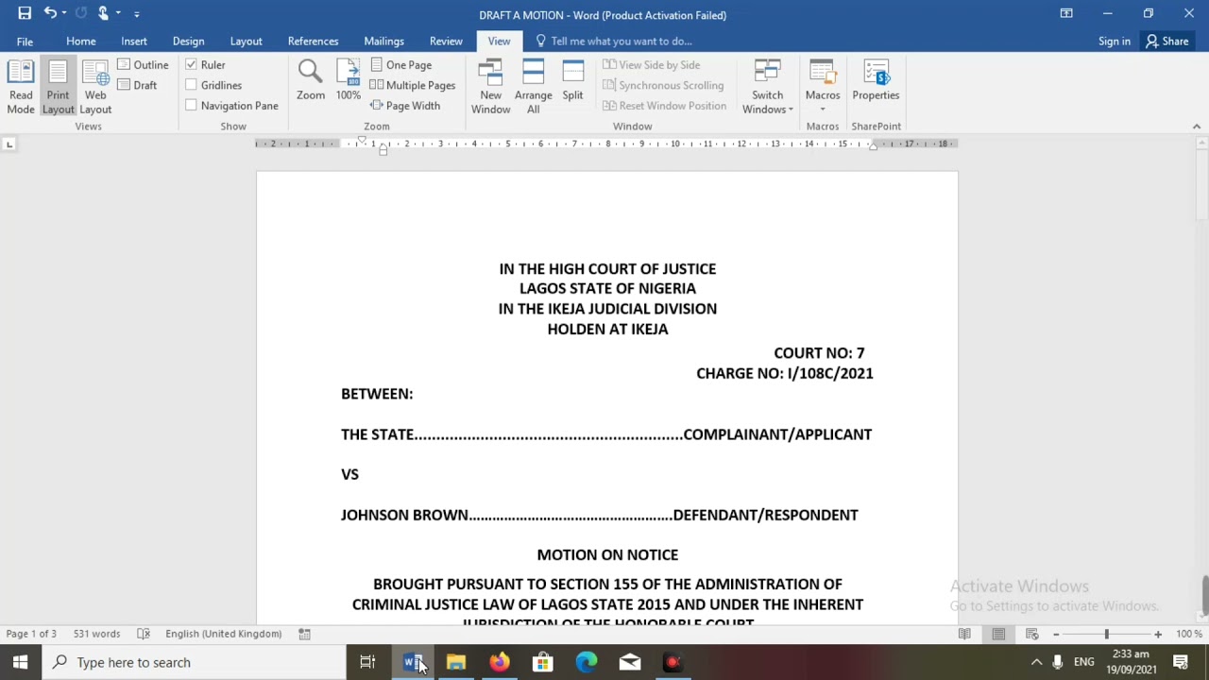The width and height of the screenshot is (1209, 680).
Task: Switch to the Review tab
Action: (x=446, y=42)
